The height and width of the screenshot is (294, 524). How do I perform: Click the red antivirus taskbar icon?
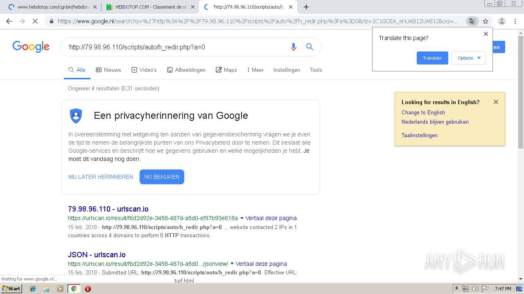[x=88, y=289]
